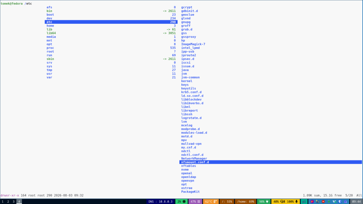The height and width of the screenshot is (204, 363).
Task: Open the keyutils folder
Action: click(x=189, y=88)
